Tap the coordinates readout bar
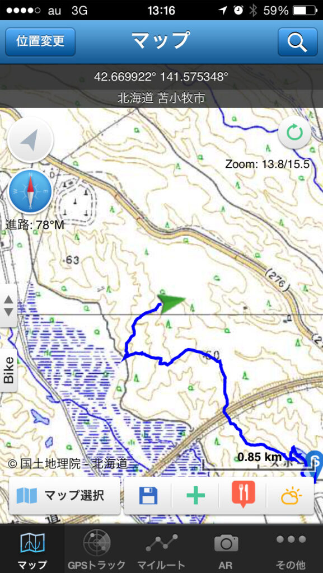The width and height of the screenshot is (323, 573). coord(161,77)
